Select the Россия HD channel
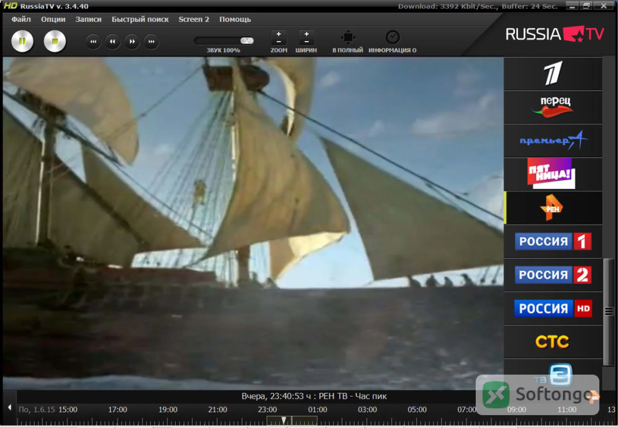Screen dimensions: 618x428 pos(553,308)
